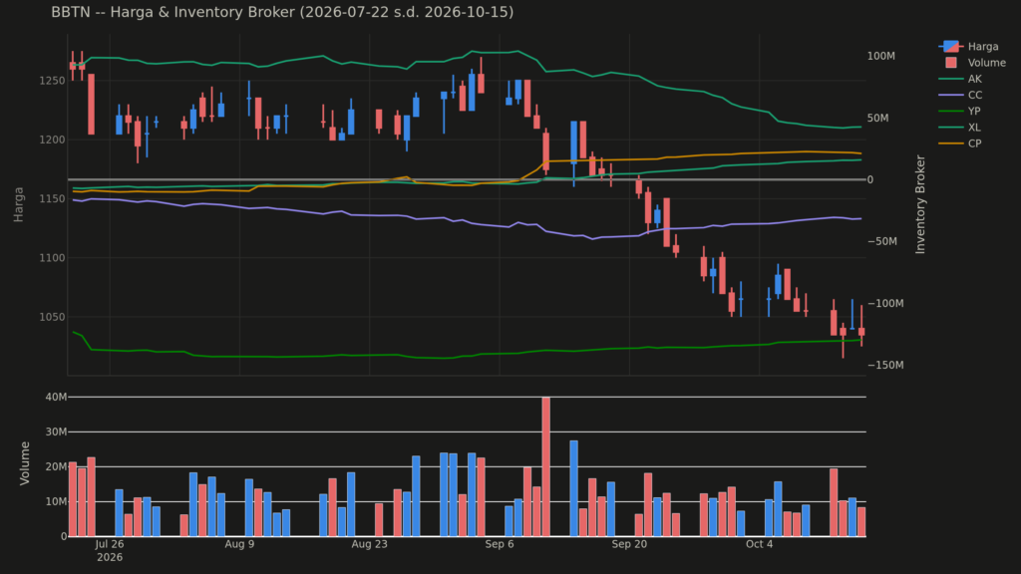Viewport: 1021px width, 574px height.
Task: Click the 50M inventory tick label
Action: click(878, 118)
